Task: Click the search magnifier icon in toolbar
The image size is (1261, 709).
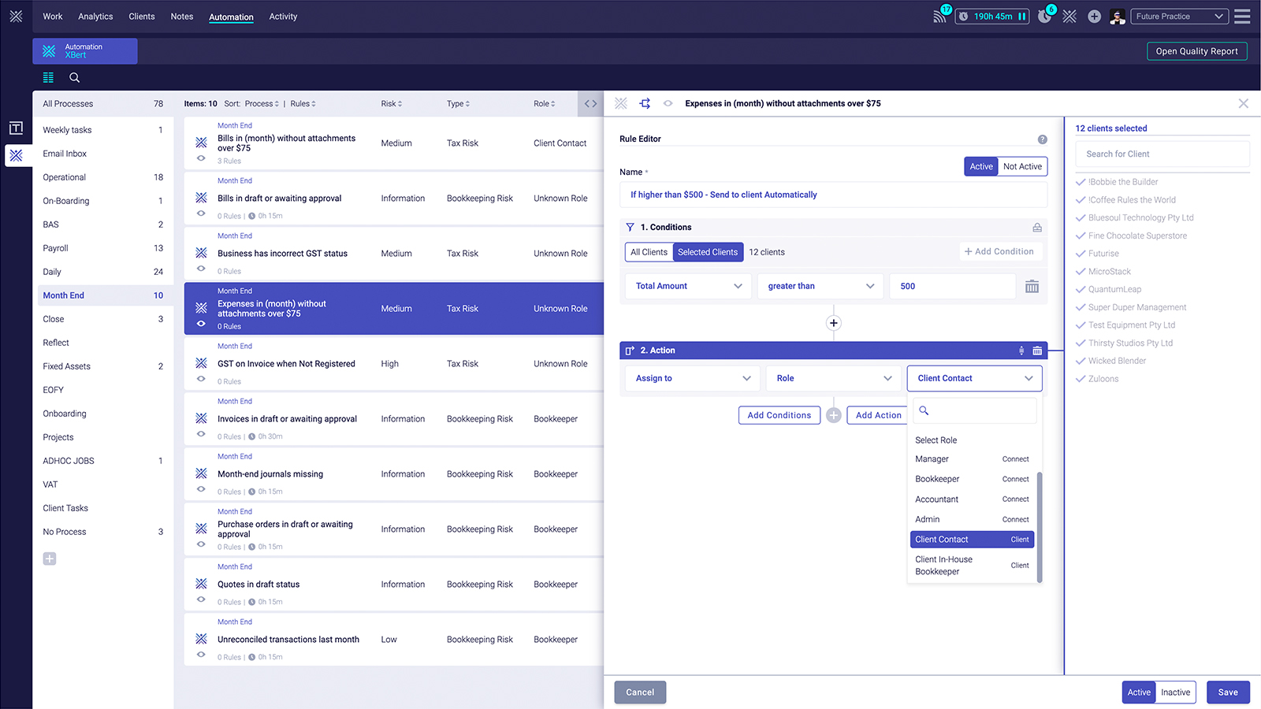Action: (74, 77)
